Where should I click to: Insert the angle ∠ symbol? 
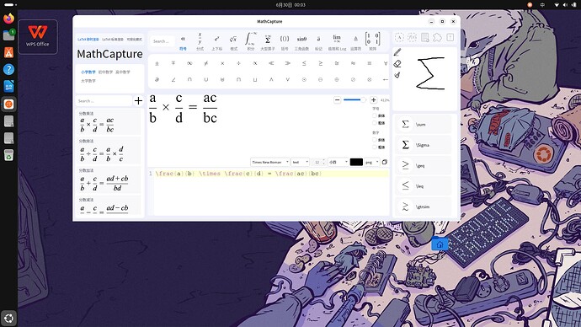pyautogui.click(x=173, y=79)
